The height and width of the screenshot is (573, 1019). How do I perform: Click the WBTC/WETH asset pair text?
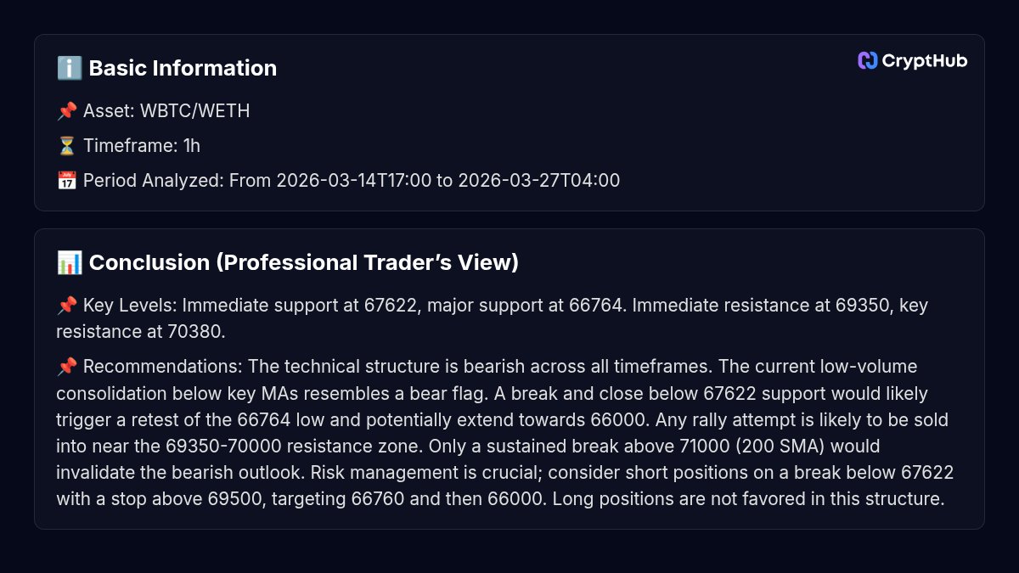[x=194, y=110]
